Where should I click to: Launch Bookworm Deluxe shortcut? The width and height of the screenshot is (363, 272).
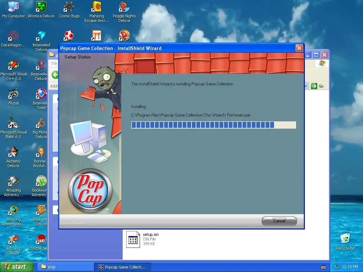tap(40, 216)
